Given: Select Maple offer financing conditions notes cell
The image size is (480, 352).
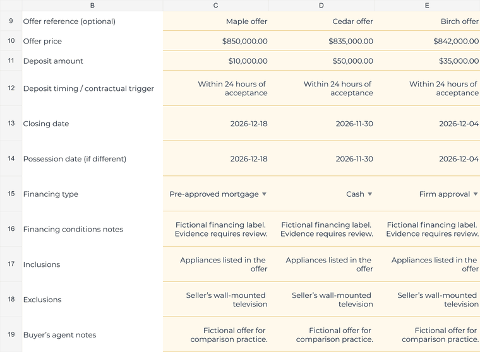Looking at the screenshot, I should (x=216, y=229).
